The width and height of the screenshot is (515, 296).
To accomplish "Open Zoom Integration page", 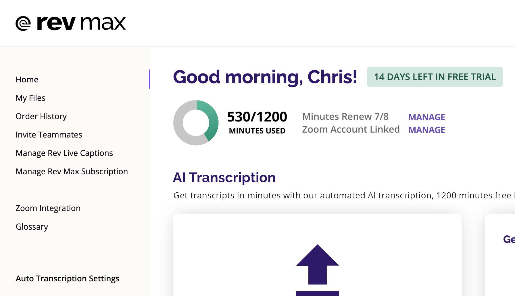I will click(48, 208).
